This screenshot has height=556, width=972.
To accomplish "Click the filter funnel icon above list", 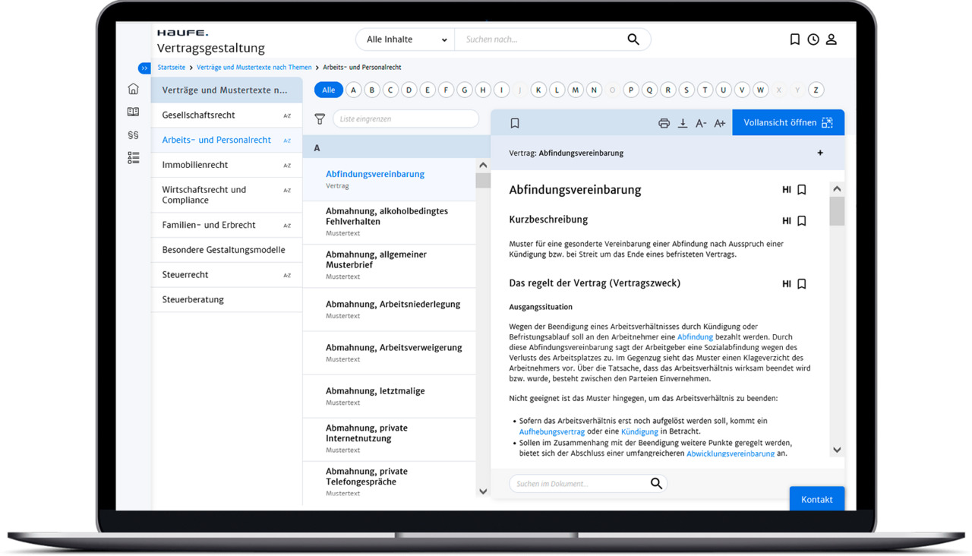I will pos(320,118).
